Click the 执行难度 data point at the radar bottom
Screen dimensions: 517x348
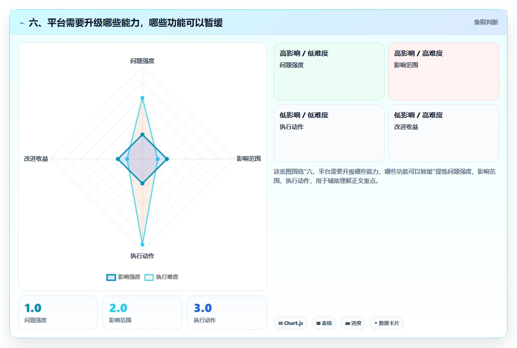(x=143, y=245)
